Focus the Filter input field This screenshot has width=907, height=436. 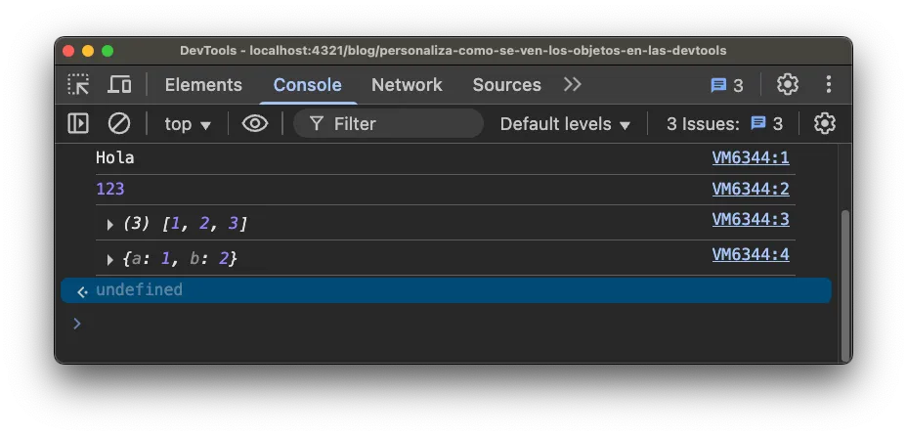(x=389, y=124)
